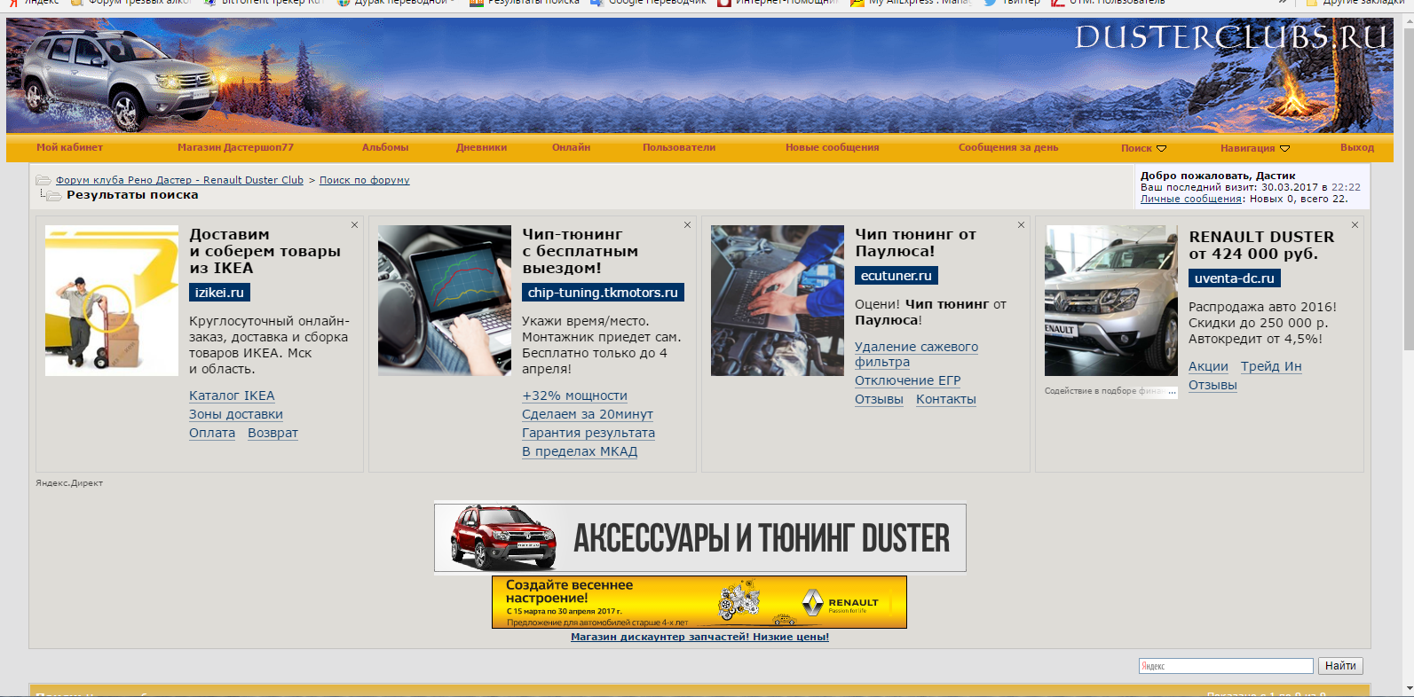The height and width of the screenshot is (697, 1414).
Task: Open the Навигация dropdown arrow
Action: click(1284, 148)
